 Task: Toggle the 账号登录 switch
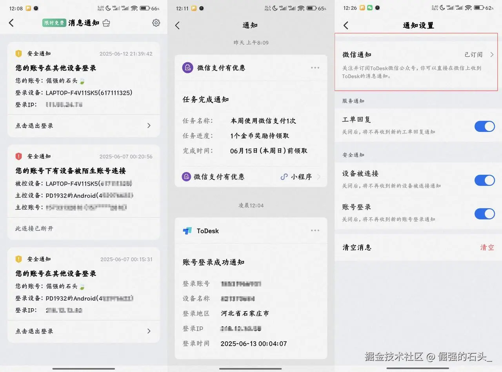[x=485, y=214]
